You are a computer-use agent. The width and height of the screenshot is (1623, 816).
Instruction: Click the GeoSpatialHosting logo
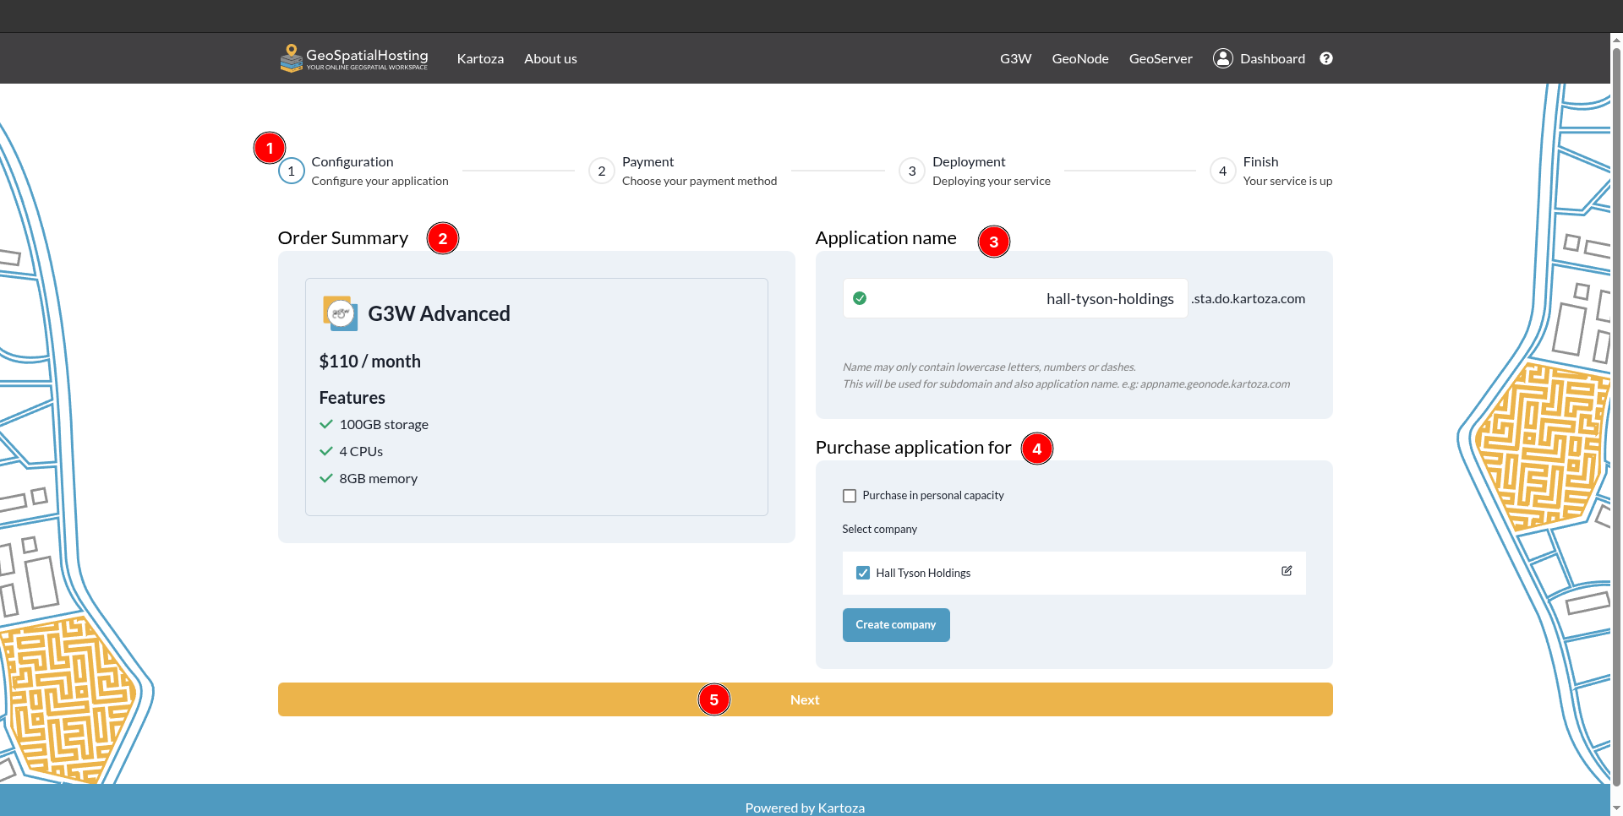(x=354, y=58)
